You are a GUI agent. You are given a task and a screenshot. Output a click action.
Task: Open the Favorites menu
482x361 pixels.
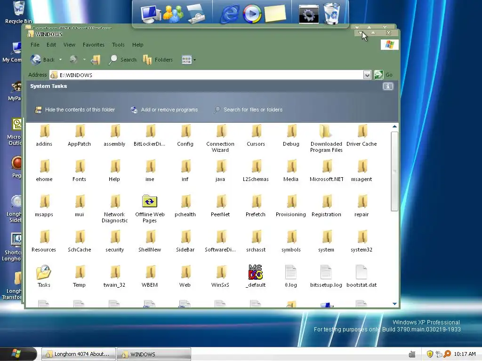point(94,45)
